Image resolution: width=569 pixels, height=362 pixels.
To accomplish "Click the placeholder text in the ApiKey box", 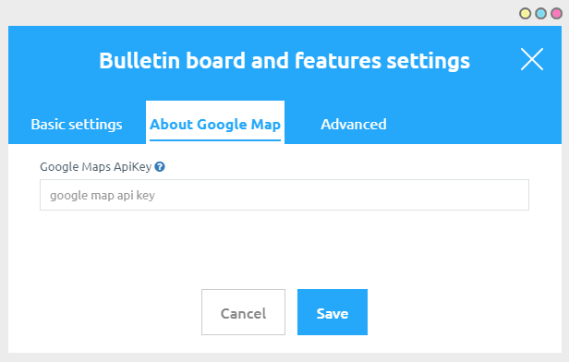I will tap(103, 196).
